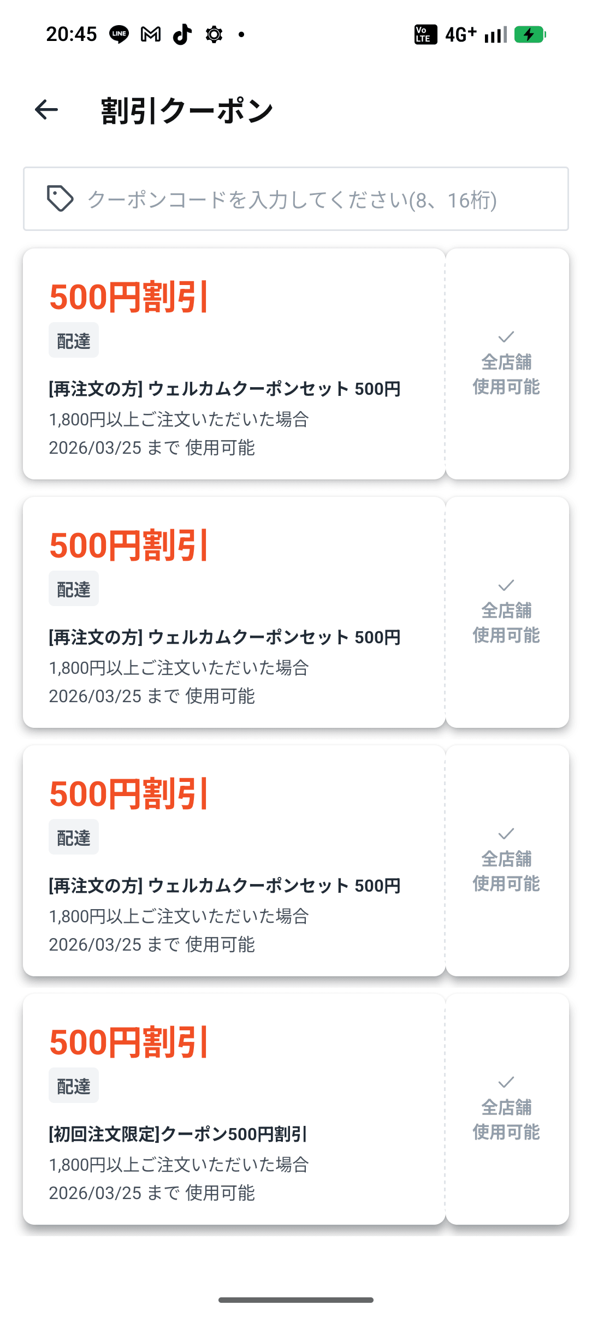592x1317 pixels.
Task: Tap the 配達 tag on the second coupon
Action: tap(74, 589)
